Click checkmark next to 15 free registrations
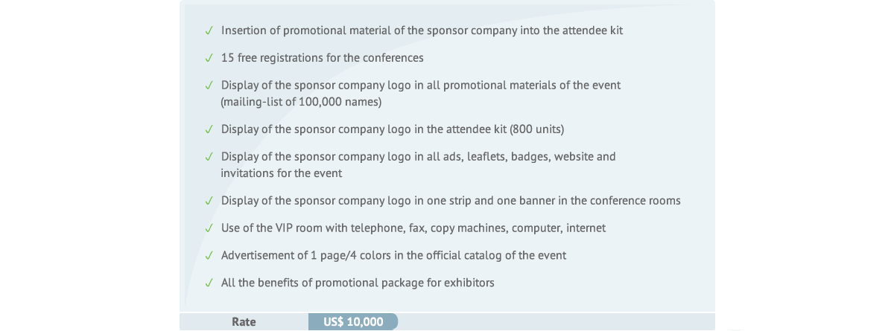The height and width of the screenshot is (331, 894). pyautogui.click(x=209, y=58)
